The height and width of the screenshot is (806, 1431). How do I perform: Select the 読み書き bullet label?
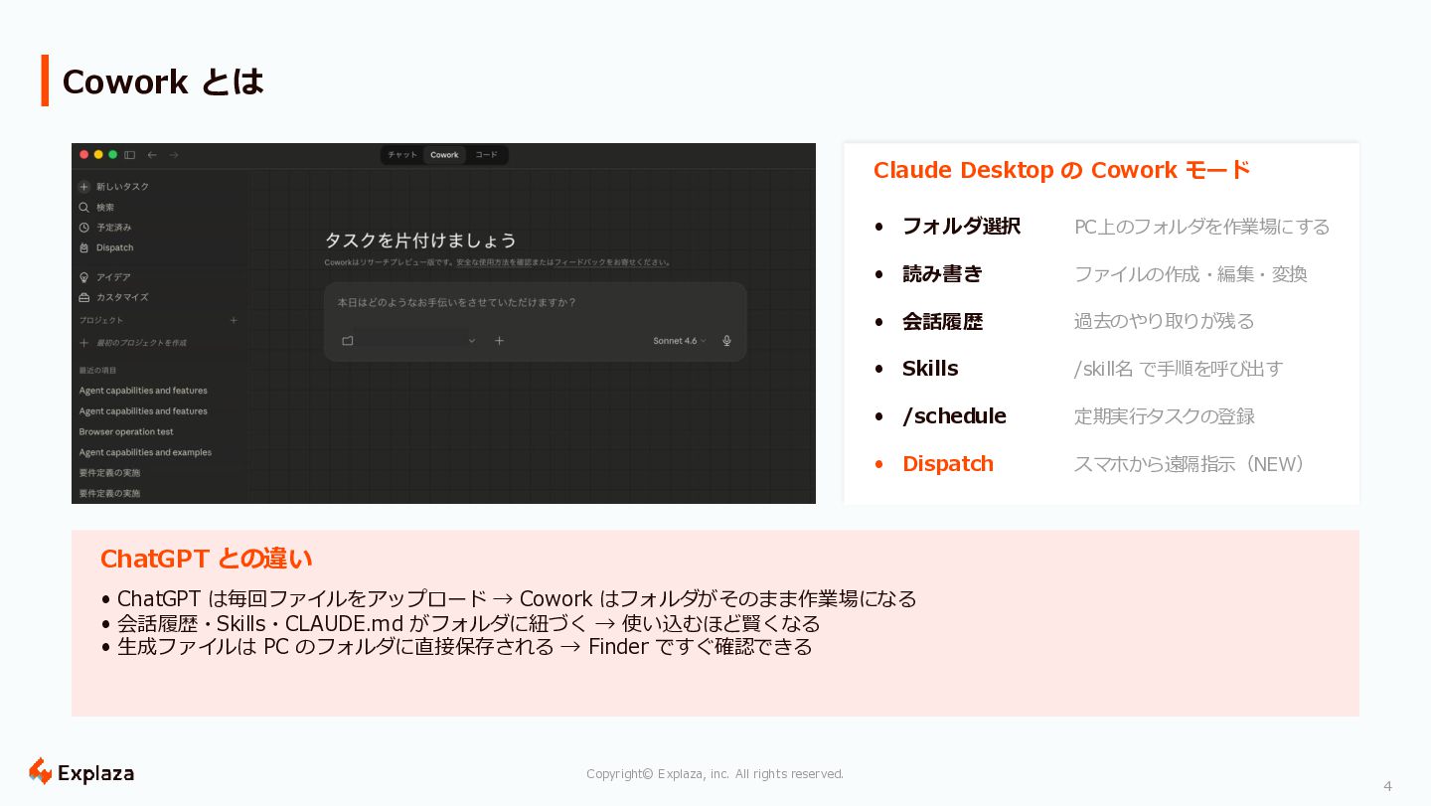coord(942,274)
